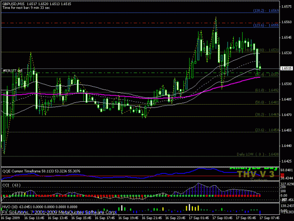Select the (76.4) - 1.6507 Fibonacci label
Viewport: 294px width, 221px height.
point(267,75)
